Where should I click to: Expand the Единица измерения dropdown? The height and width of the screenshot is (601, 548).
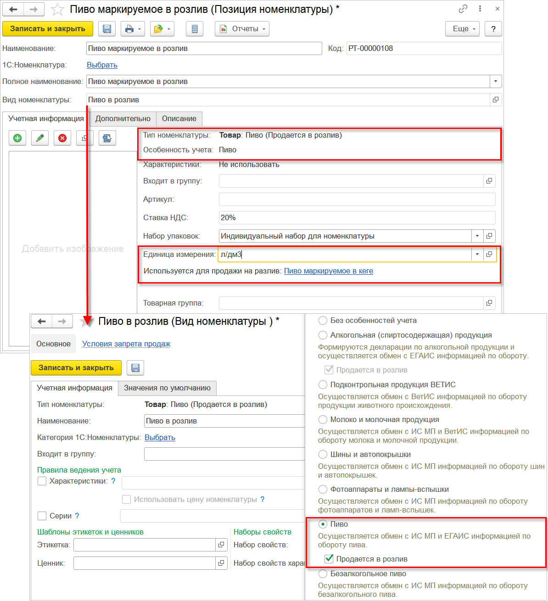477,254
